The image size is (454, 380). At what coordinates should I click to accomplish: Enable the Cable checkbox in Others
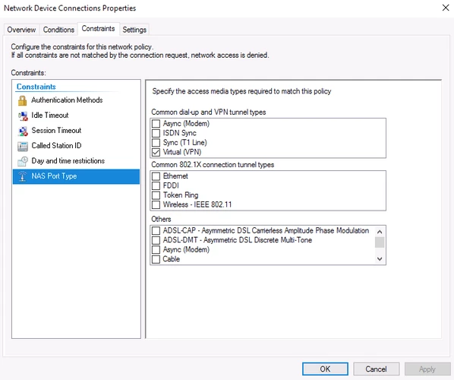click(156, 259)
